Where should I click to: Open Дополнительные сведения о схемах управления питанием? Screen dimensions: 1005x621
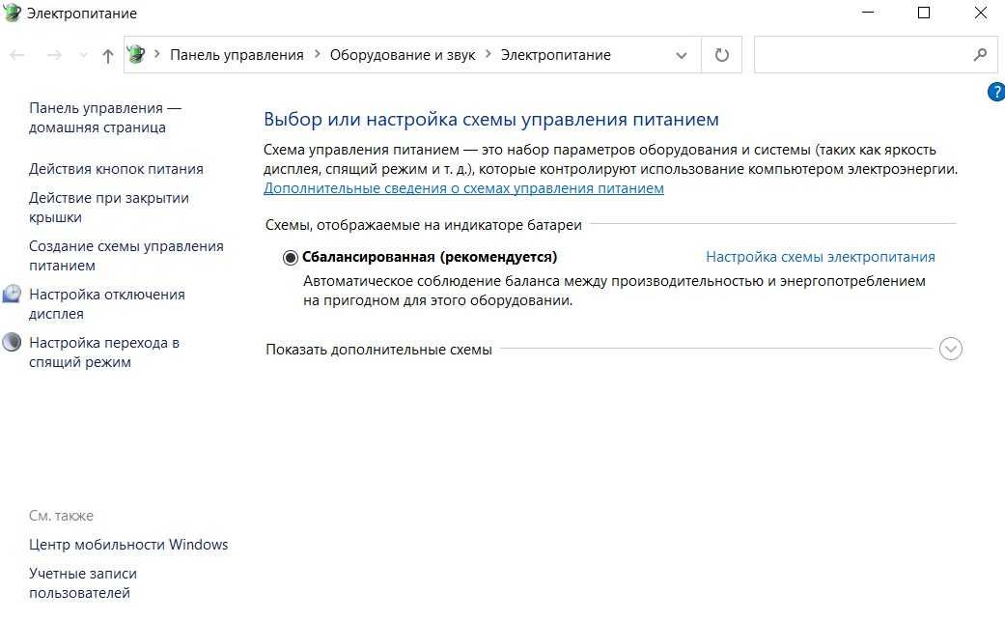(463, 188)
